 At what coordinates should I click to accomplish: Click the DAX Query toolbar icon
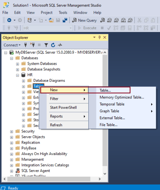tap(130, 20)
